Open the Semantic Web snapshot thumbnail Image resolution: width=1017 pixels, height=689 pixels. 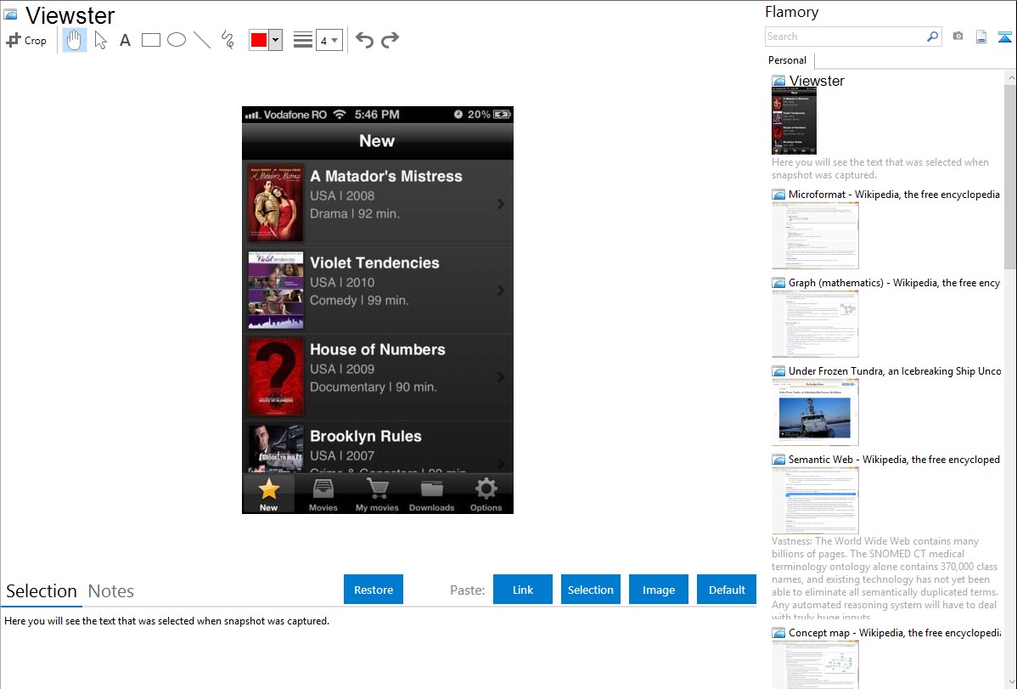(x=815, y=500)
